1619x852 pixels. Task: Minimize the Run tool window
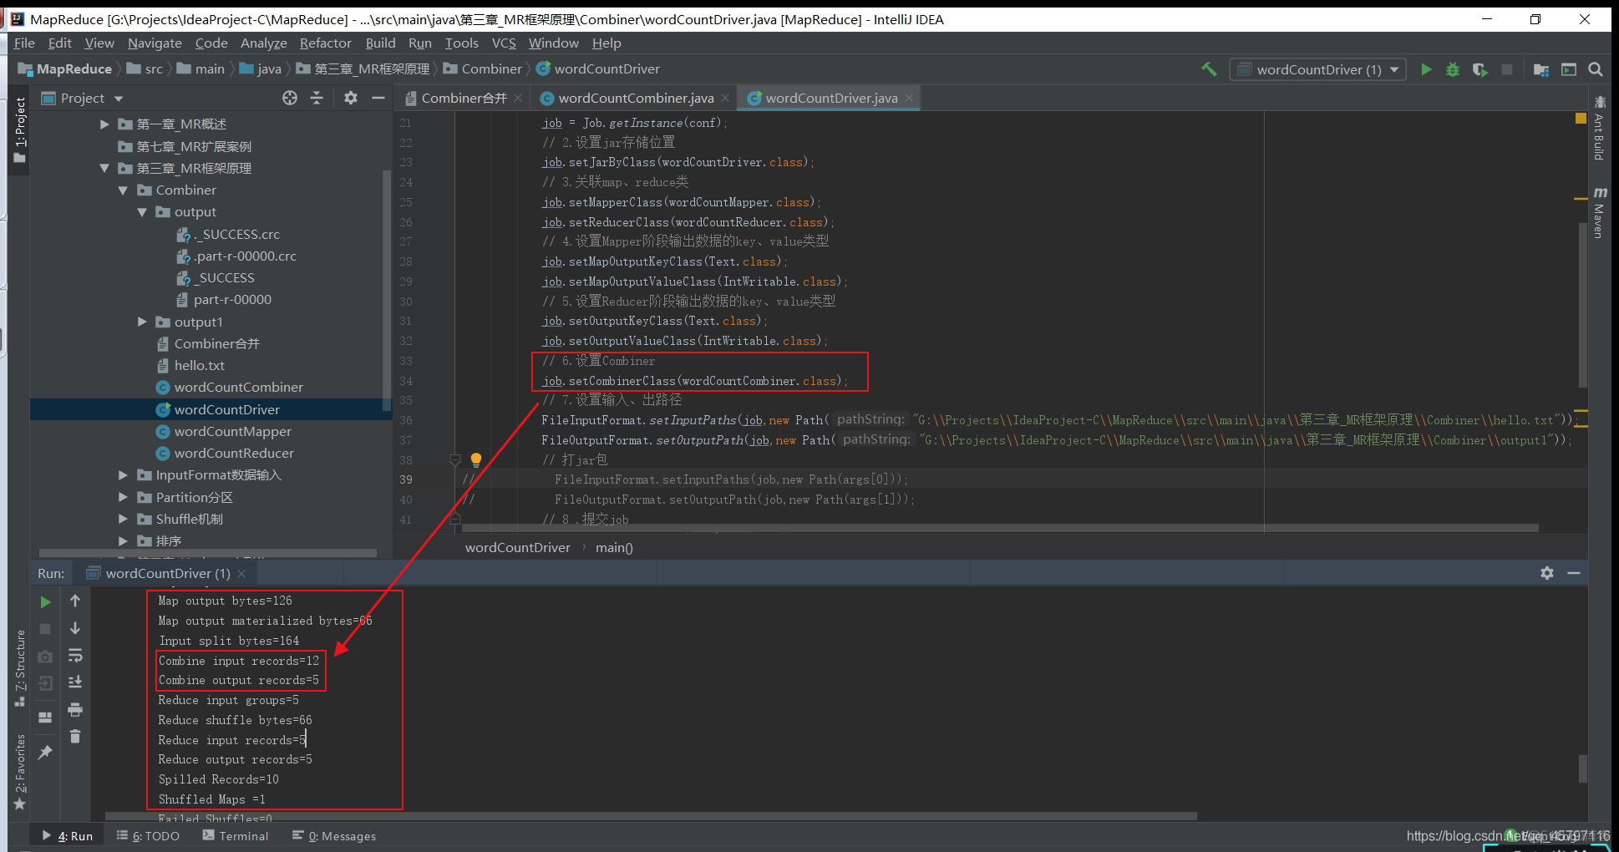tap(1574, 573)
